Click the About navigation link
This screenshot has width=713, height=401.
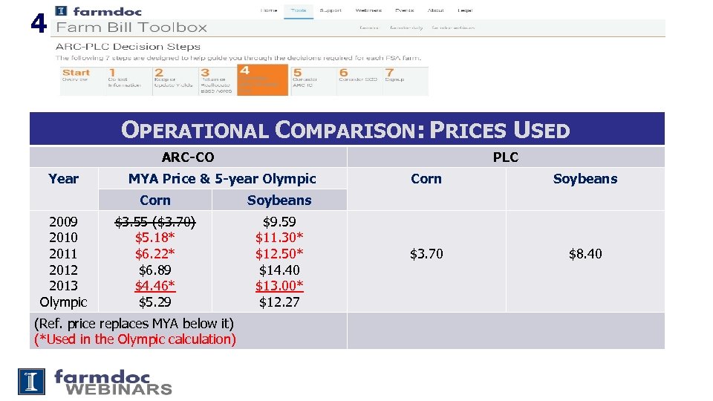[x=436, y=10]
